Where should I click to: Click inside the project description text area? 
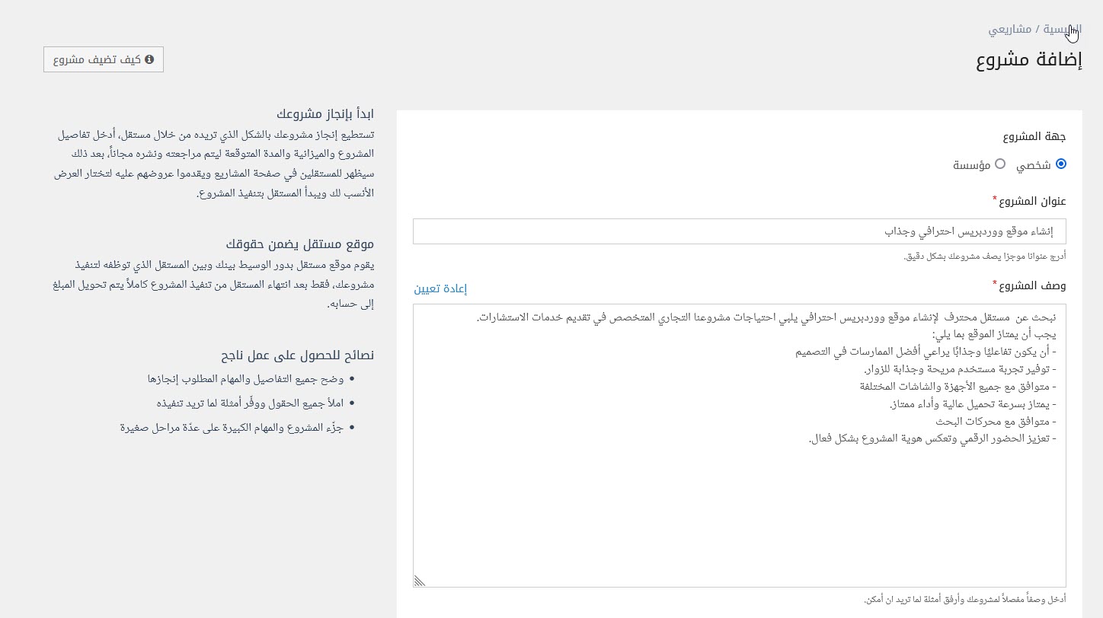tap(739, 445)
